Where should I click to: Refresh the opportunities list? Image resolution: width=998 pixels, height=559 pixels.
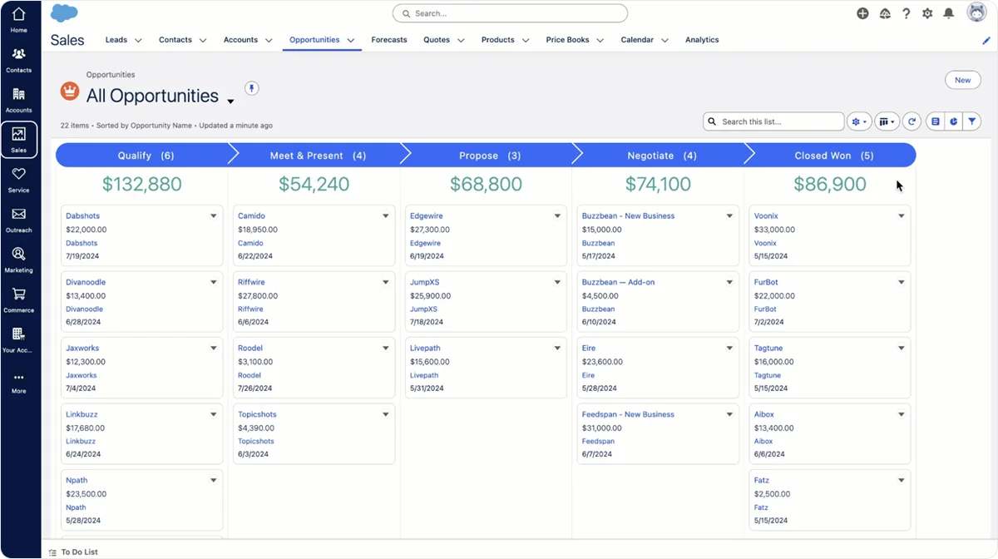[x=912, y=121]
